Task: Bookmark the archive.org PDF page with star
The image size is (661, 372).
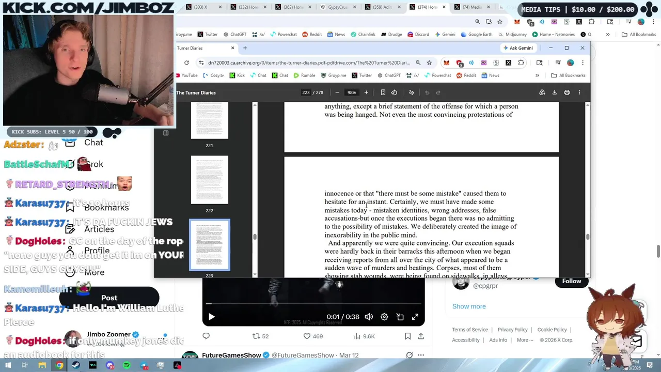Action: pyautogui.click(x=429, y=63)
